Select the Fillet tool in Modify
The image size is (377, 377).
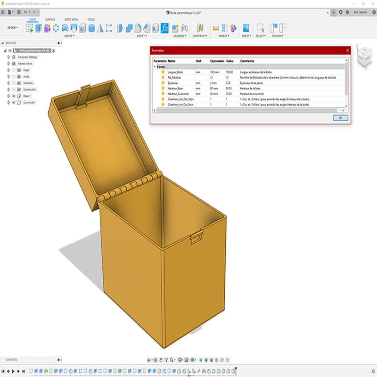tap(138, 28)
